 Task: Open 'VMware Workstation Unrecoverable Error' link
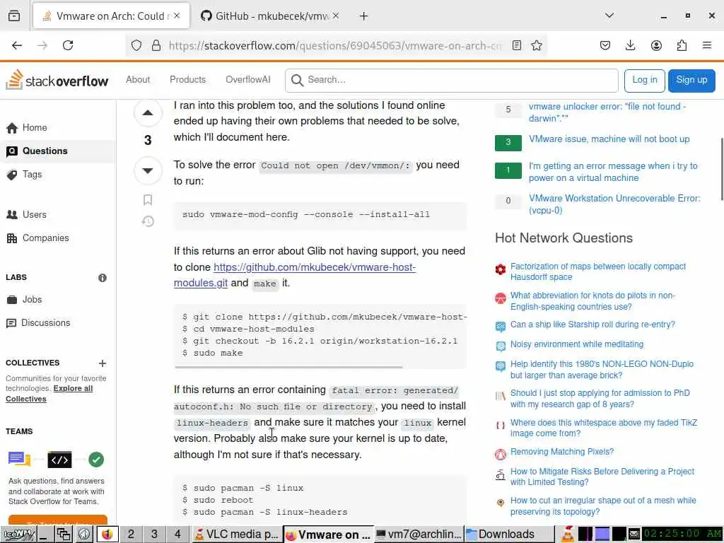614,204
